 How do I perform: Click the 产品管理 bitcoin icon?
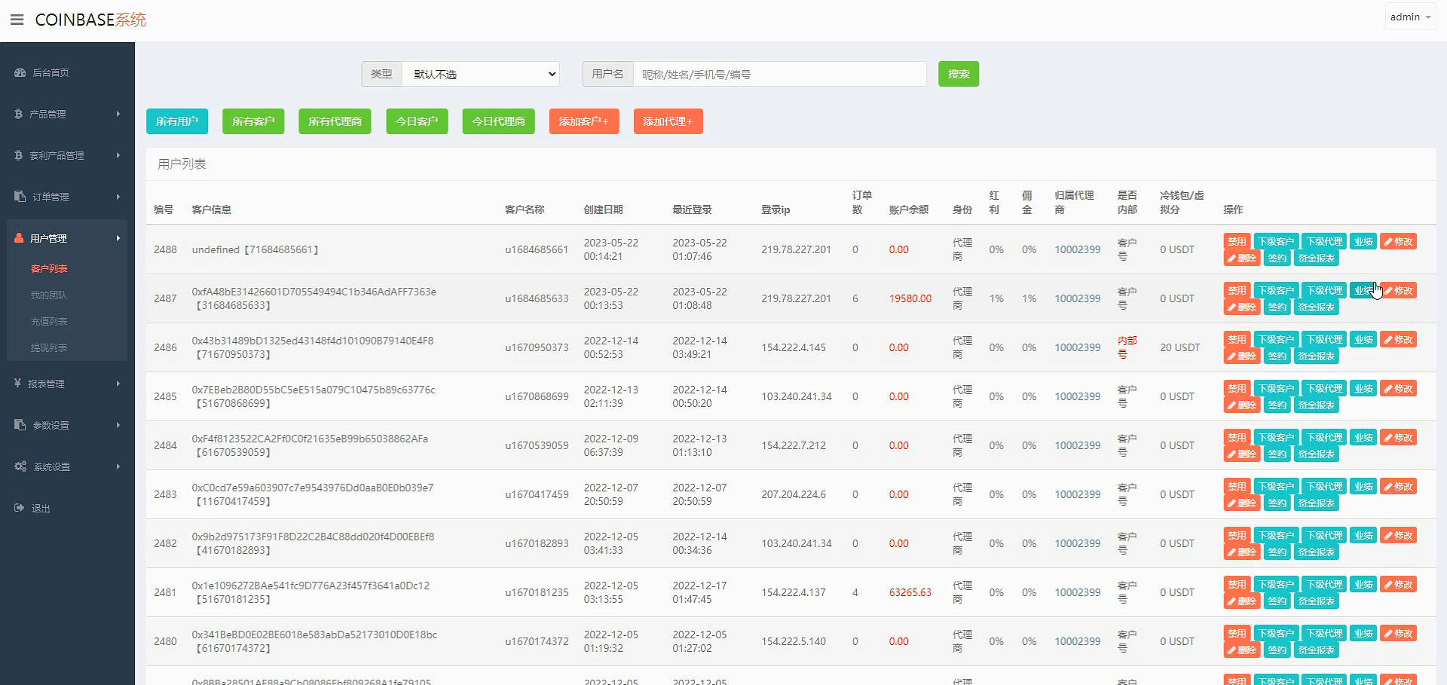pyautogui.click(x=19, y=114)
